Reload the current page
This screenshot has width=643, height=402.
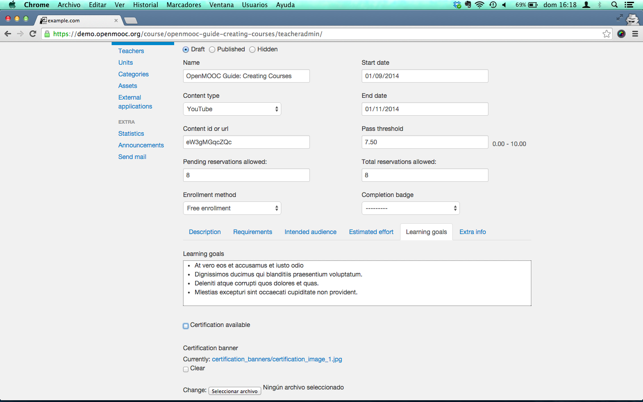pos(33,33)
